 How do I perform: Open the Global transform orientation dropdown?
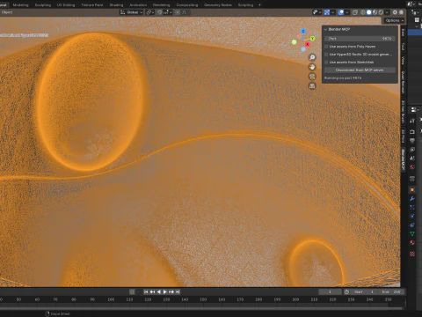131,12
